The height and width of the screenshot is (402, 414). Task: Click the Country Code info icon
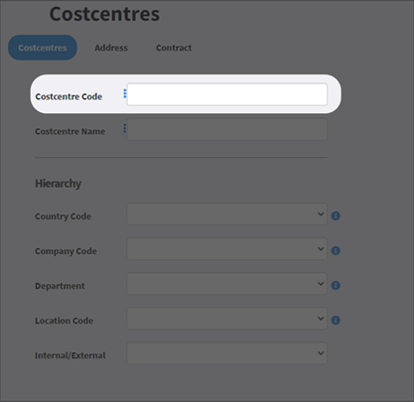coord(336,216)
